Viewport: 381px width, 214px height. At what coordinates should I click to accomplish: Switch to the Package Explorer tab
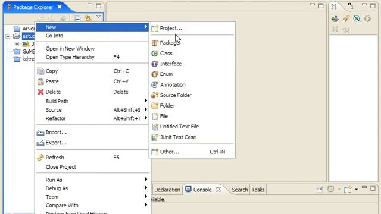(33, 7)
